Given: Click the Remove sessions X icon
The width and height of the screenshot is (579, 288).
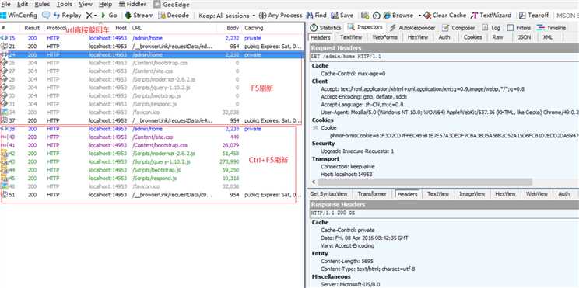Looking at the screenshot, I should click(x=89, y=15).
